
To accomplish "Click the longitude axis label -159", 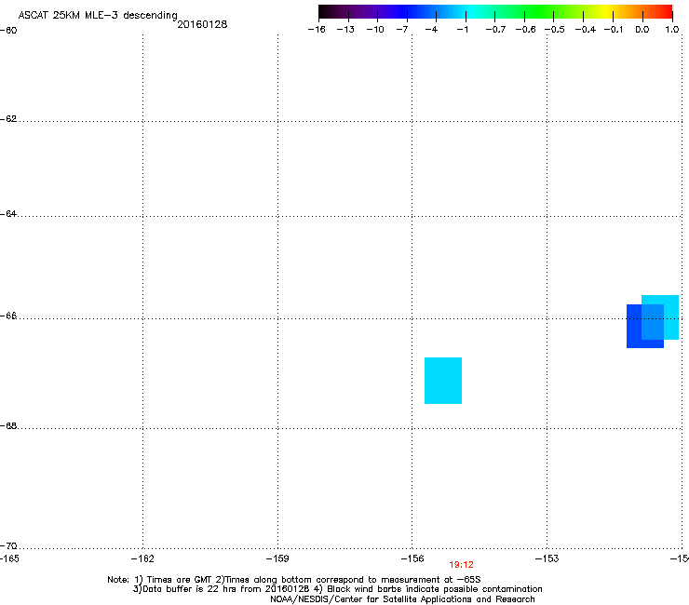I will pyautogui.click(x=277, y=558).
